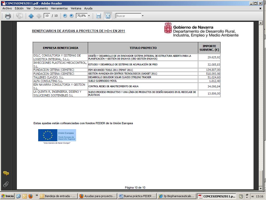266x200 pixels.
Task: Click the greyed next page down arrow
Action: 39,16
